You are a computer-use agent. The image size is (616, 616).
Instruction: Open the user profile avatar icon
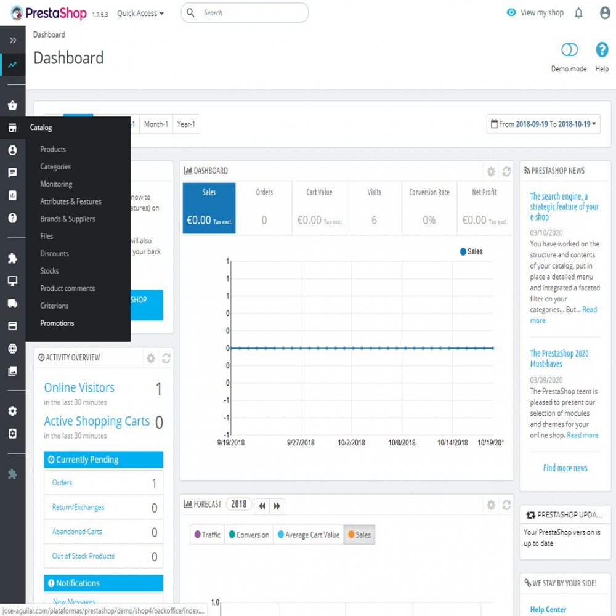(605, 13)
